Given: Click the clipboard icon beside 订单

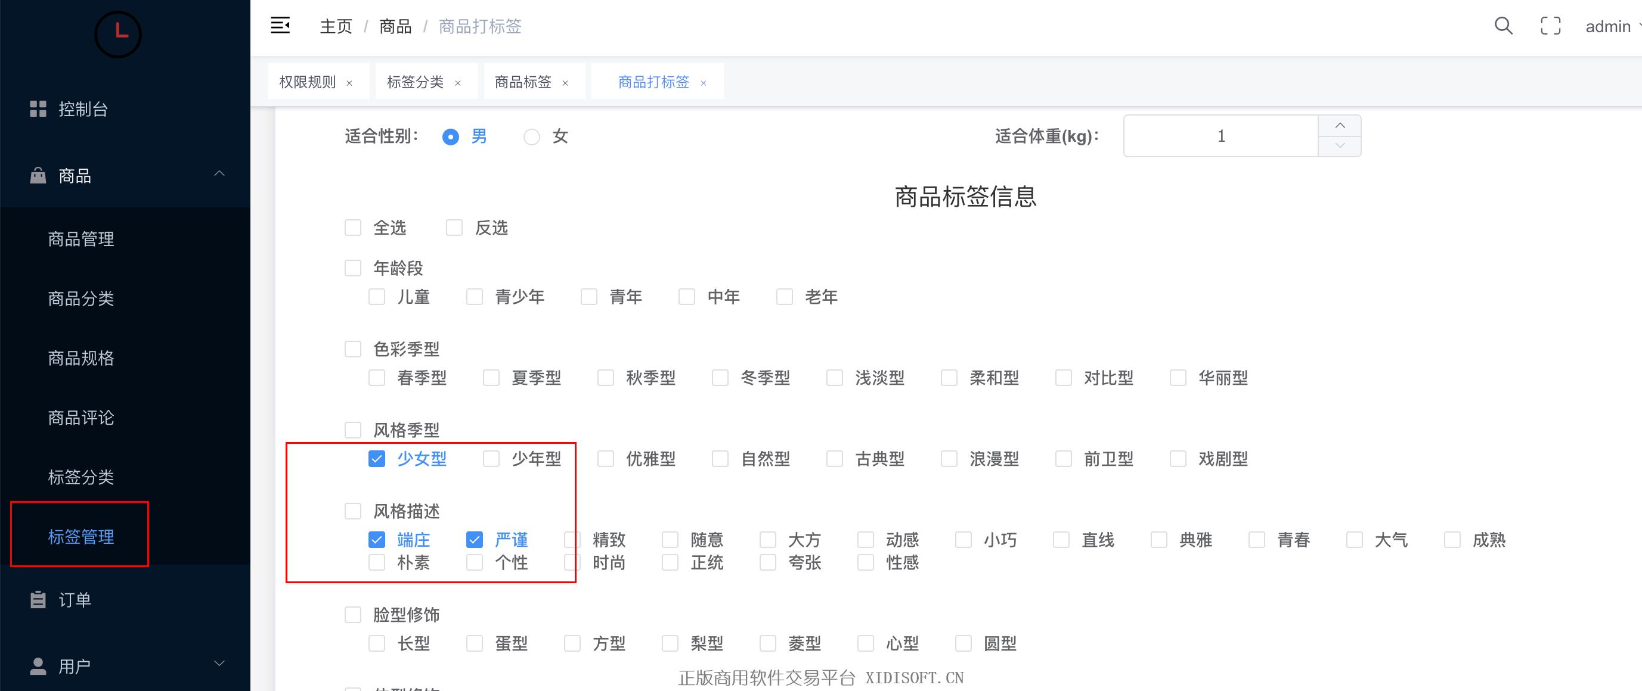Looking at the screenshot, I should pos(38,599).
